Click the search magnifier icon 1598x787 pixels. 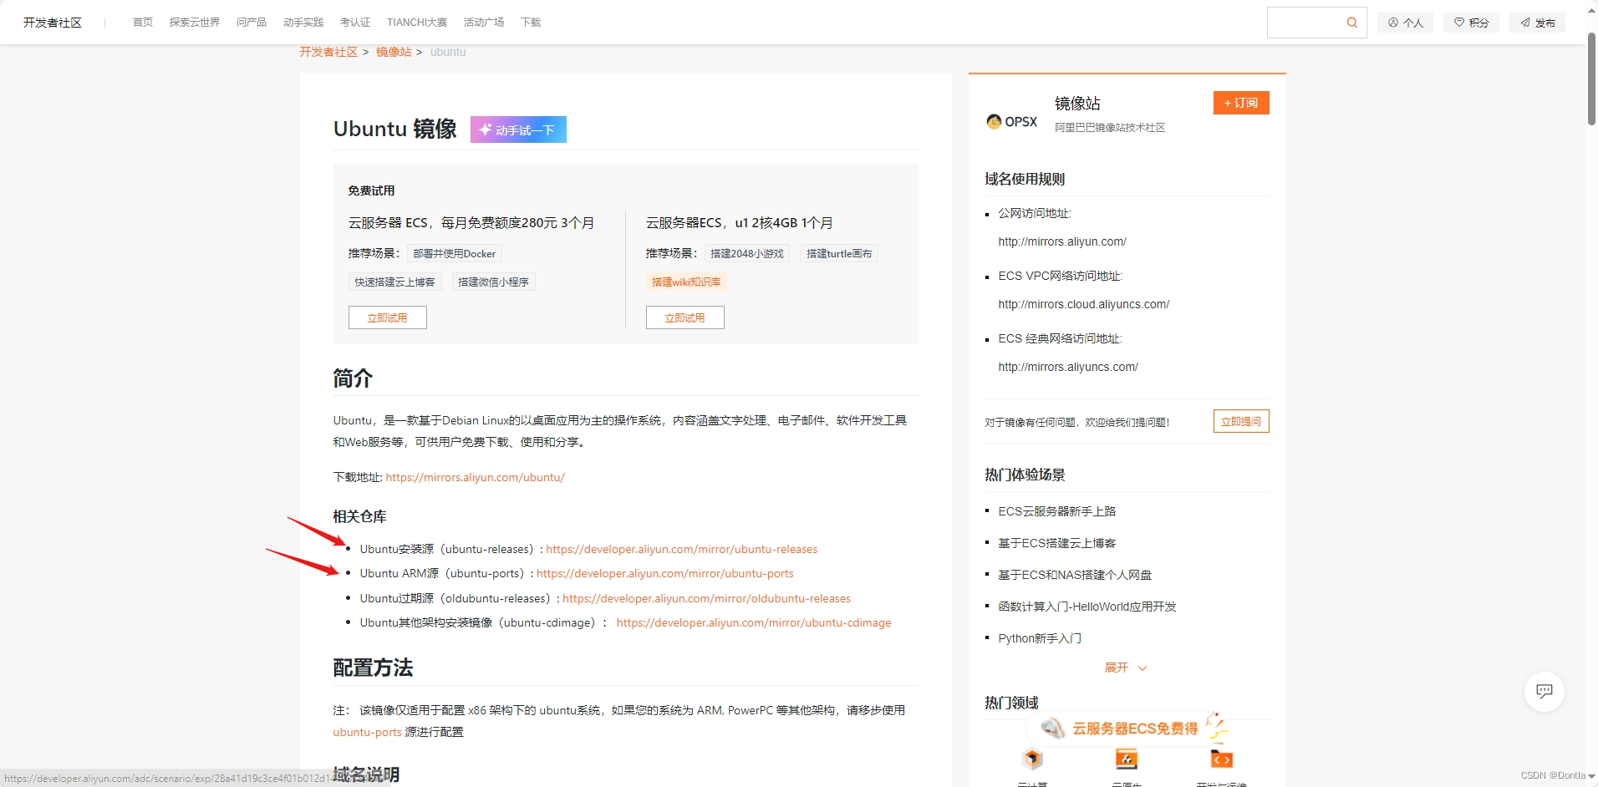(x=1351, y=23)
